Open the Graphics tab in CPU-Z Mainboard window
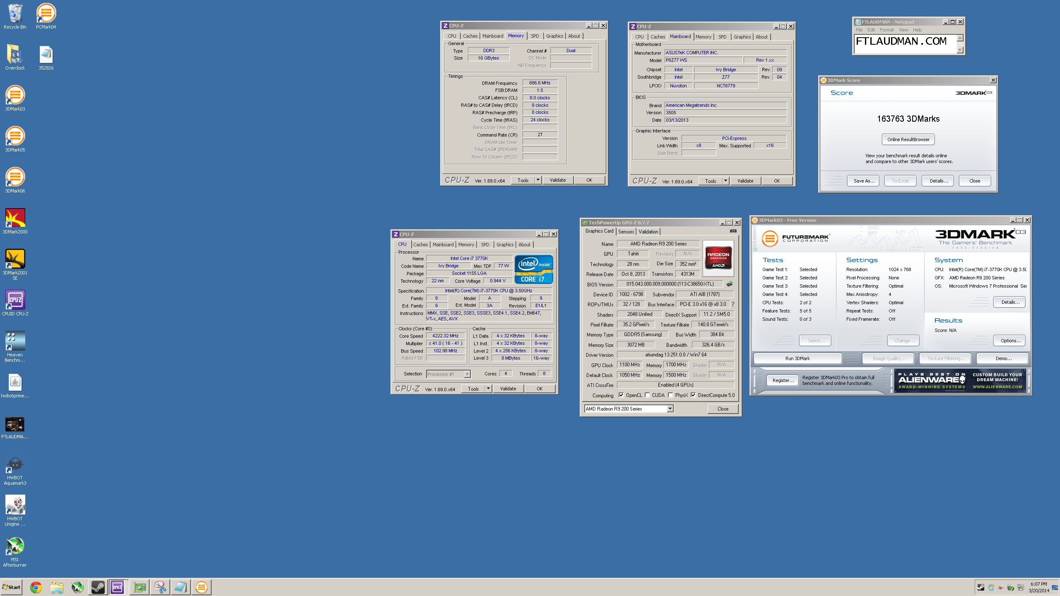 (x=742, y=37)
